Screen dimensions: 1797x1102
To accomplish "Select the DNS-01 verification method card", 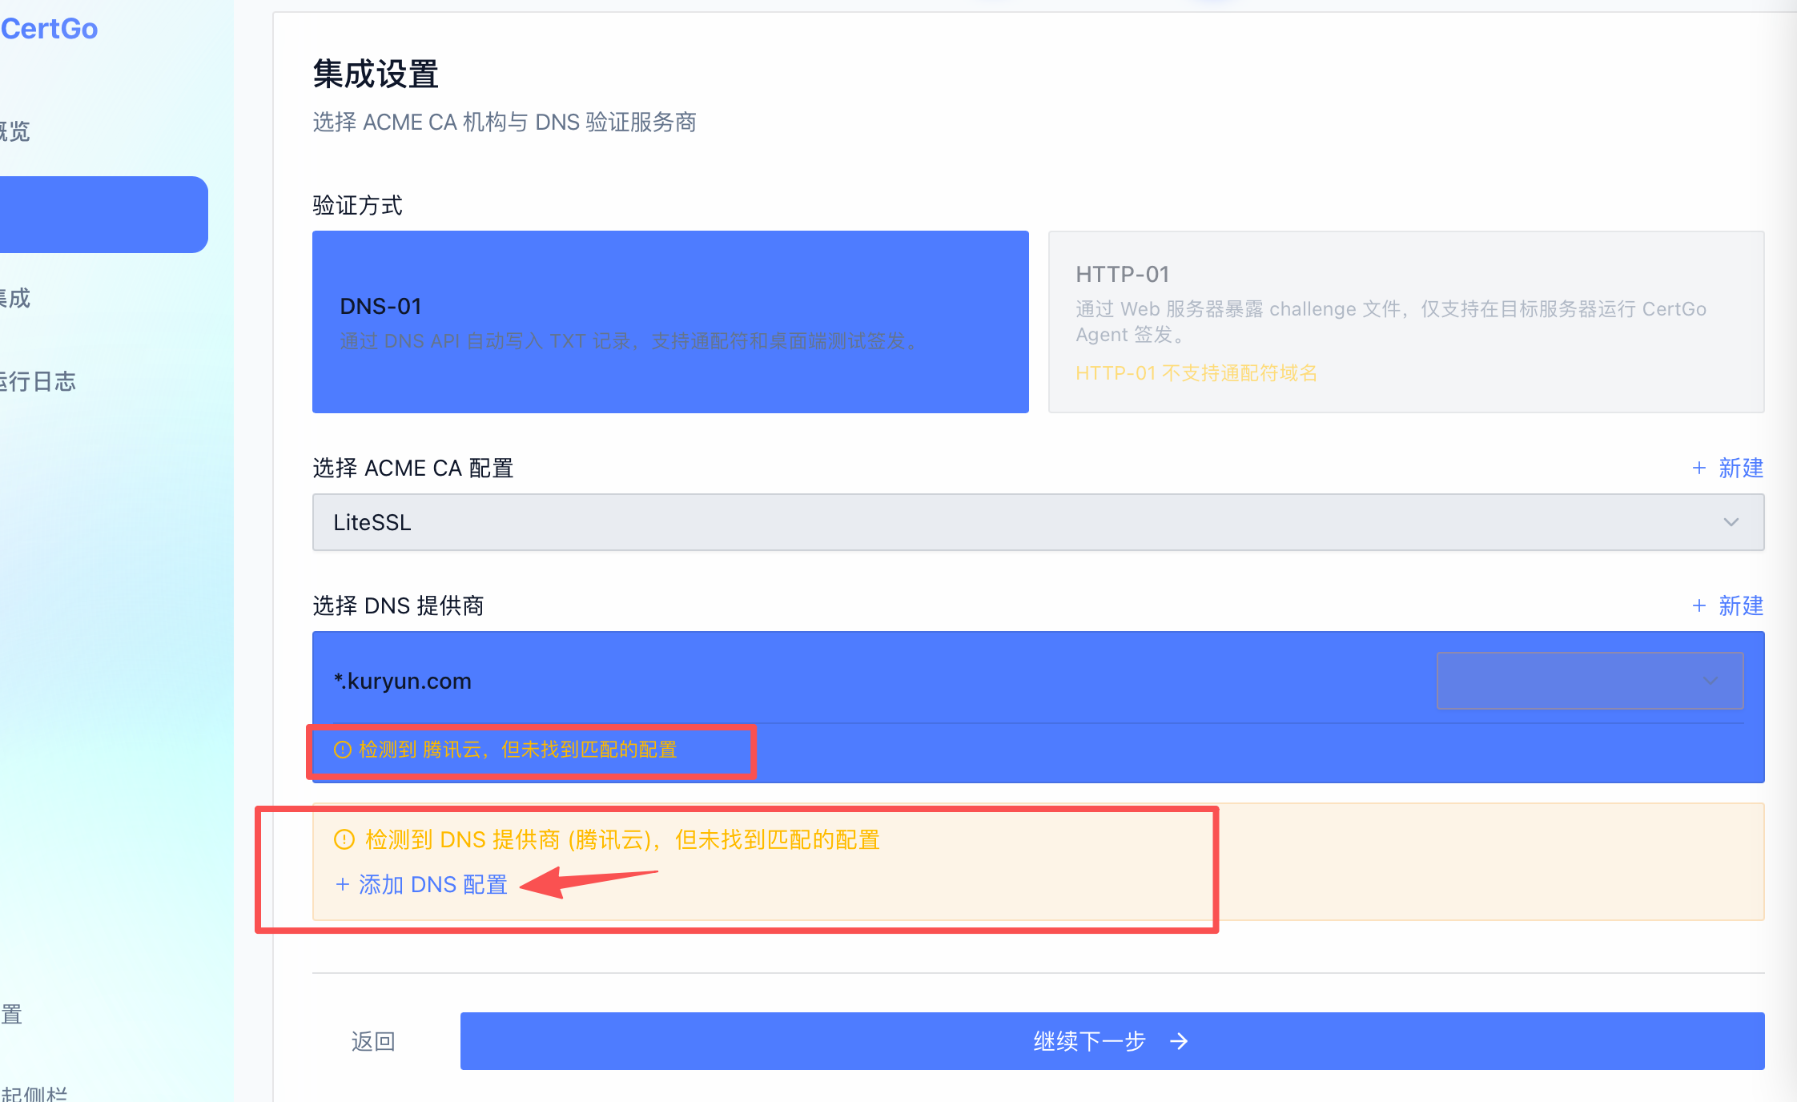I will pyautogui.click(x=670, y=322).
